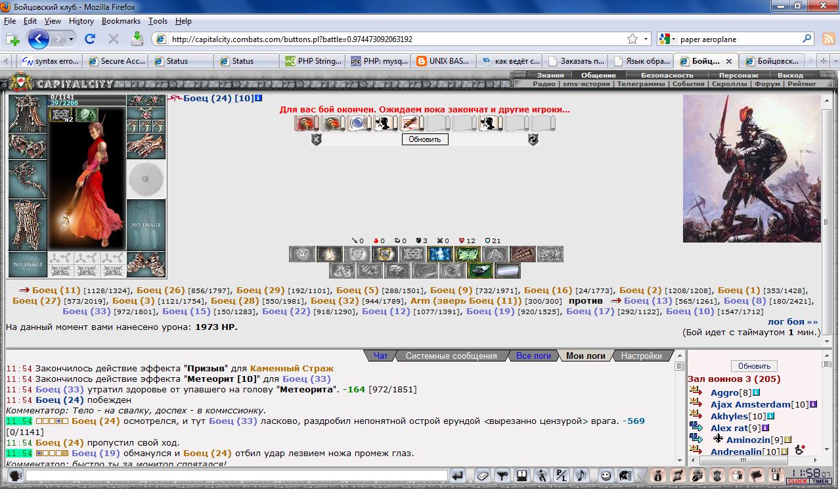
Task: Activate the green crossed-blades ability
Action: [468, 254]
